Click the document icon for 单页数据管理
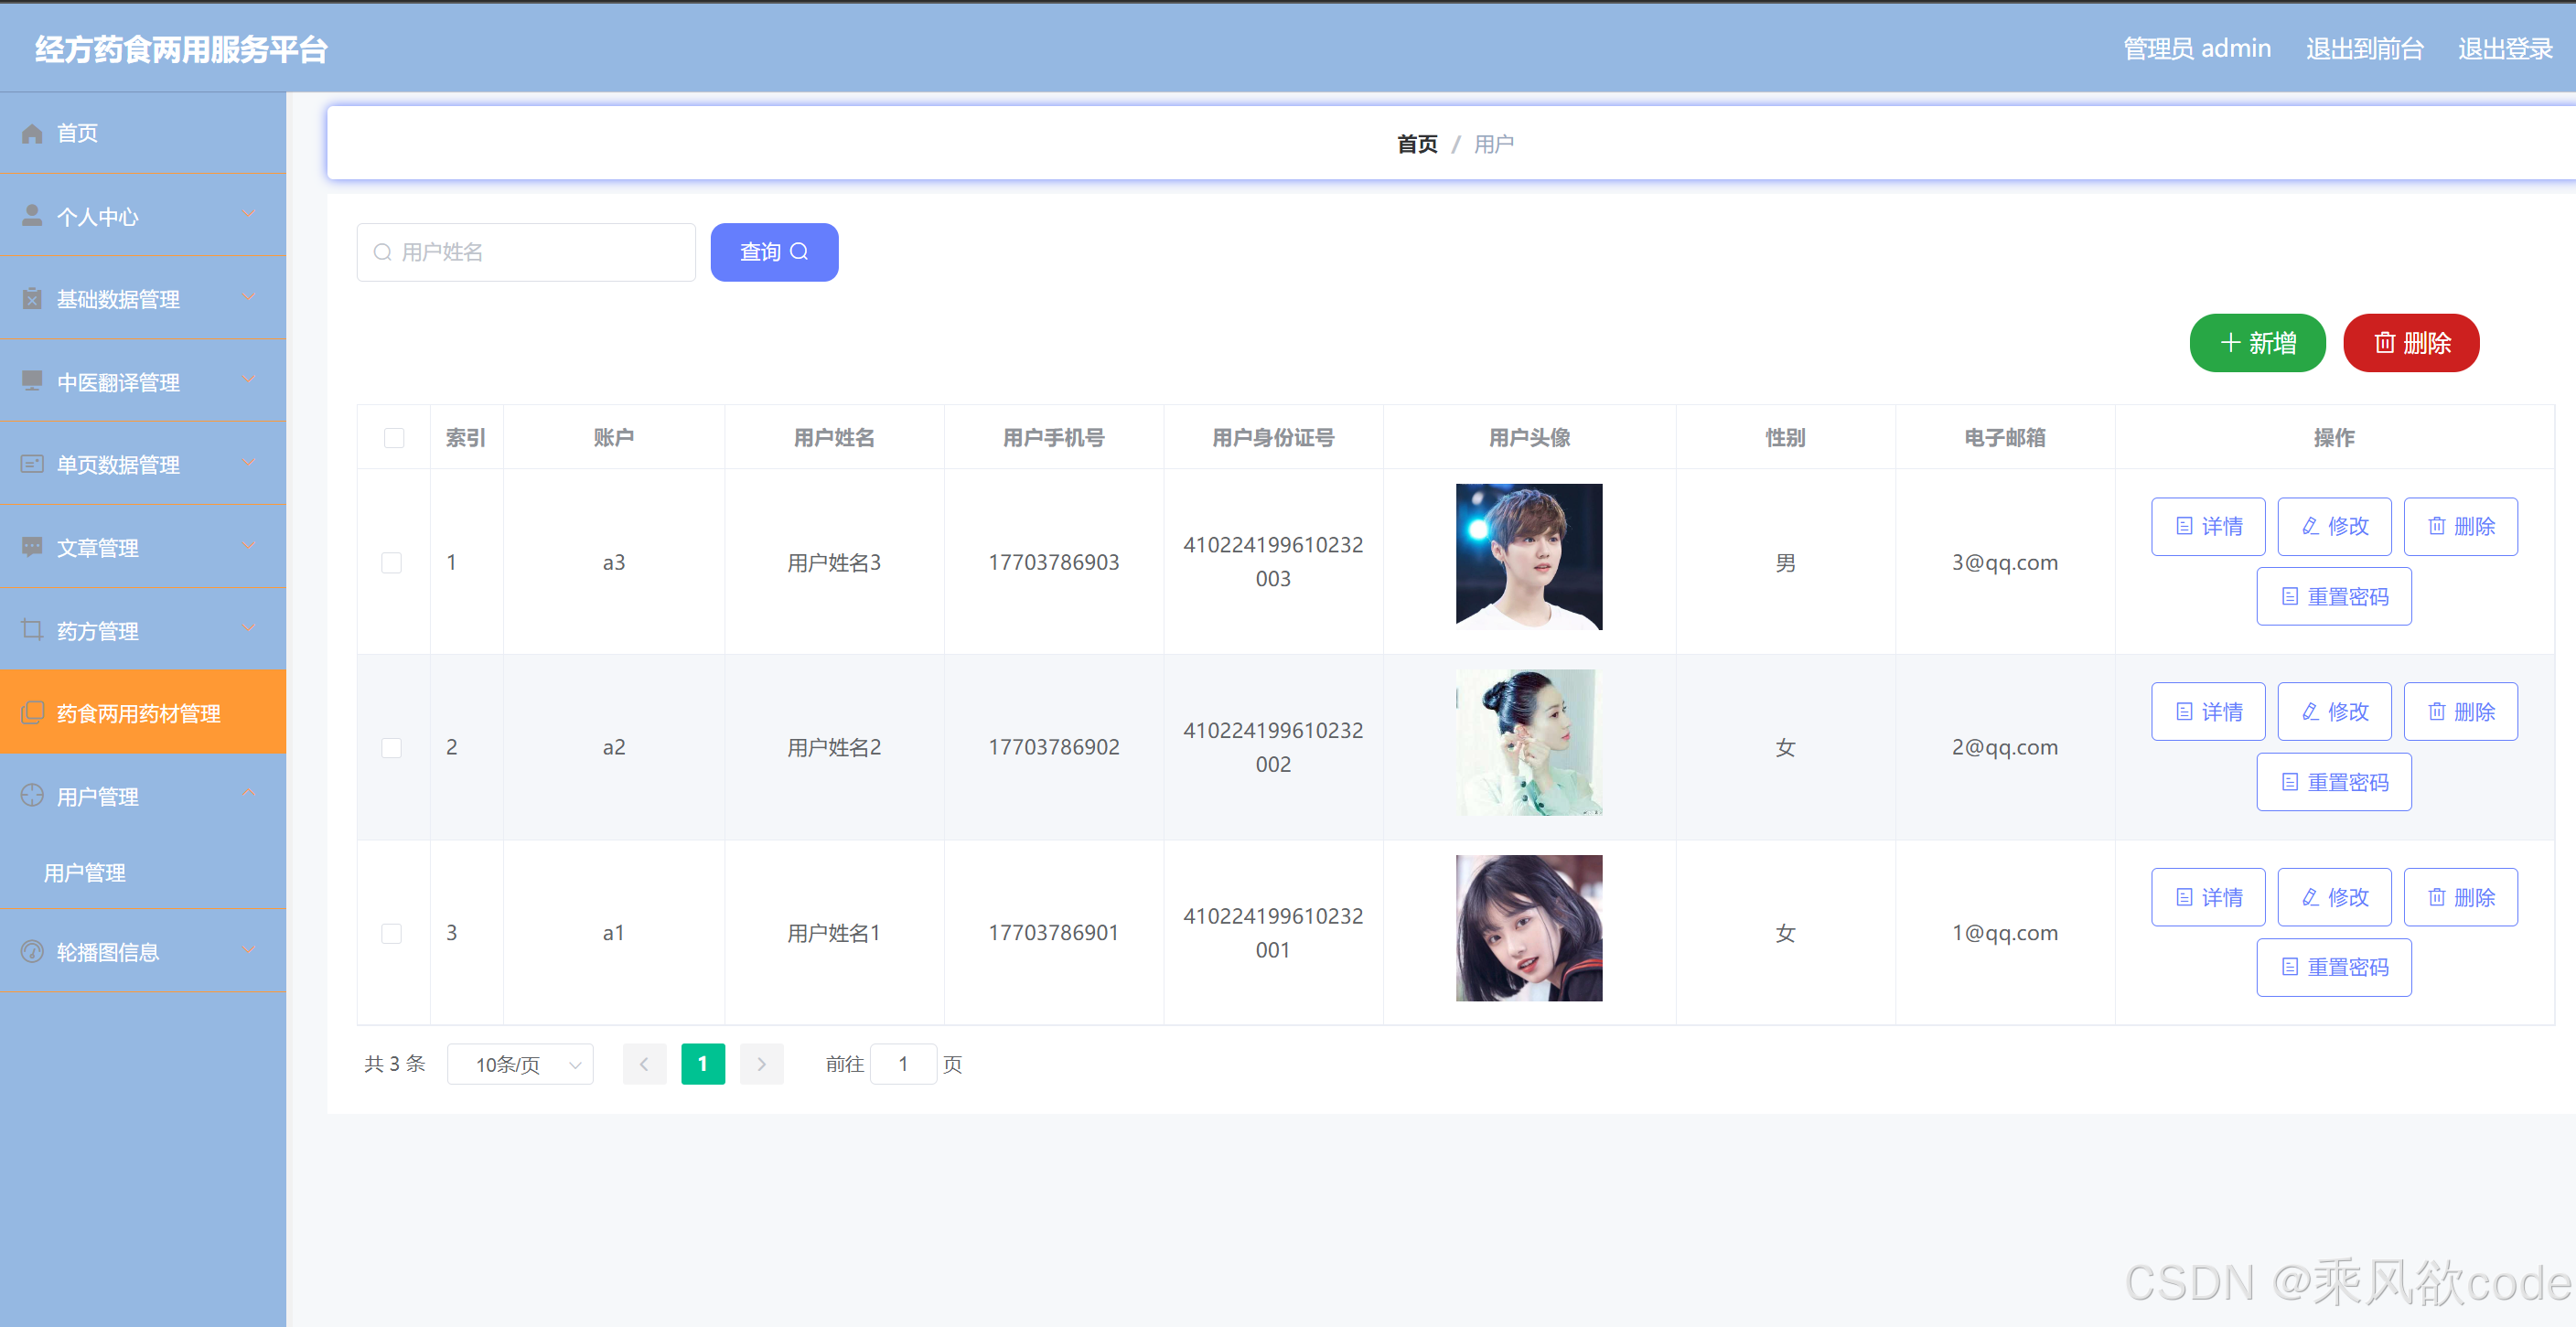This screenshot has height=1327, width=2576. 30,463
